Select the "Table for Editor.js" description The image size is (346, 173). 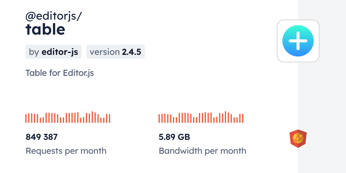[60, 73]
